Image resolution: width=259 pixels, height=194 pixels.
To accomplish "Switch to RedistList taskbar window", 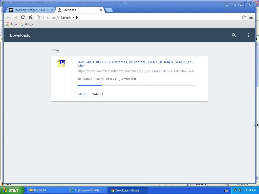I will coord(47,190).
